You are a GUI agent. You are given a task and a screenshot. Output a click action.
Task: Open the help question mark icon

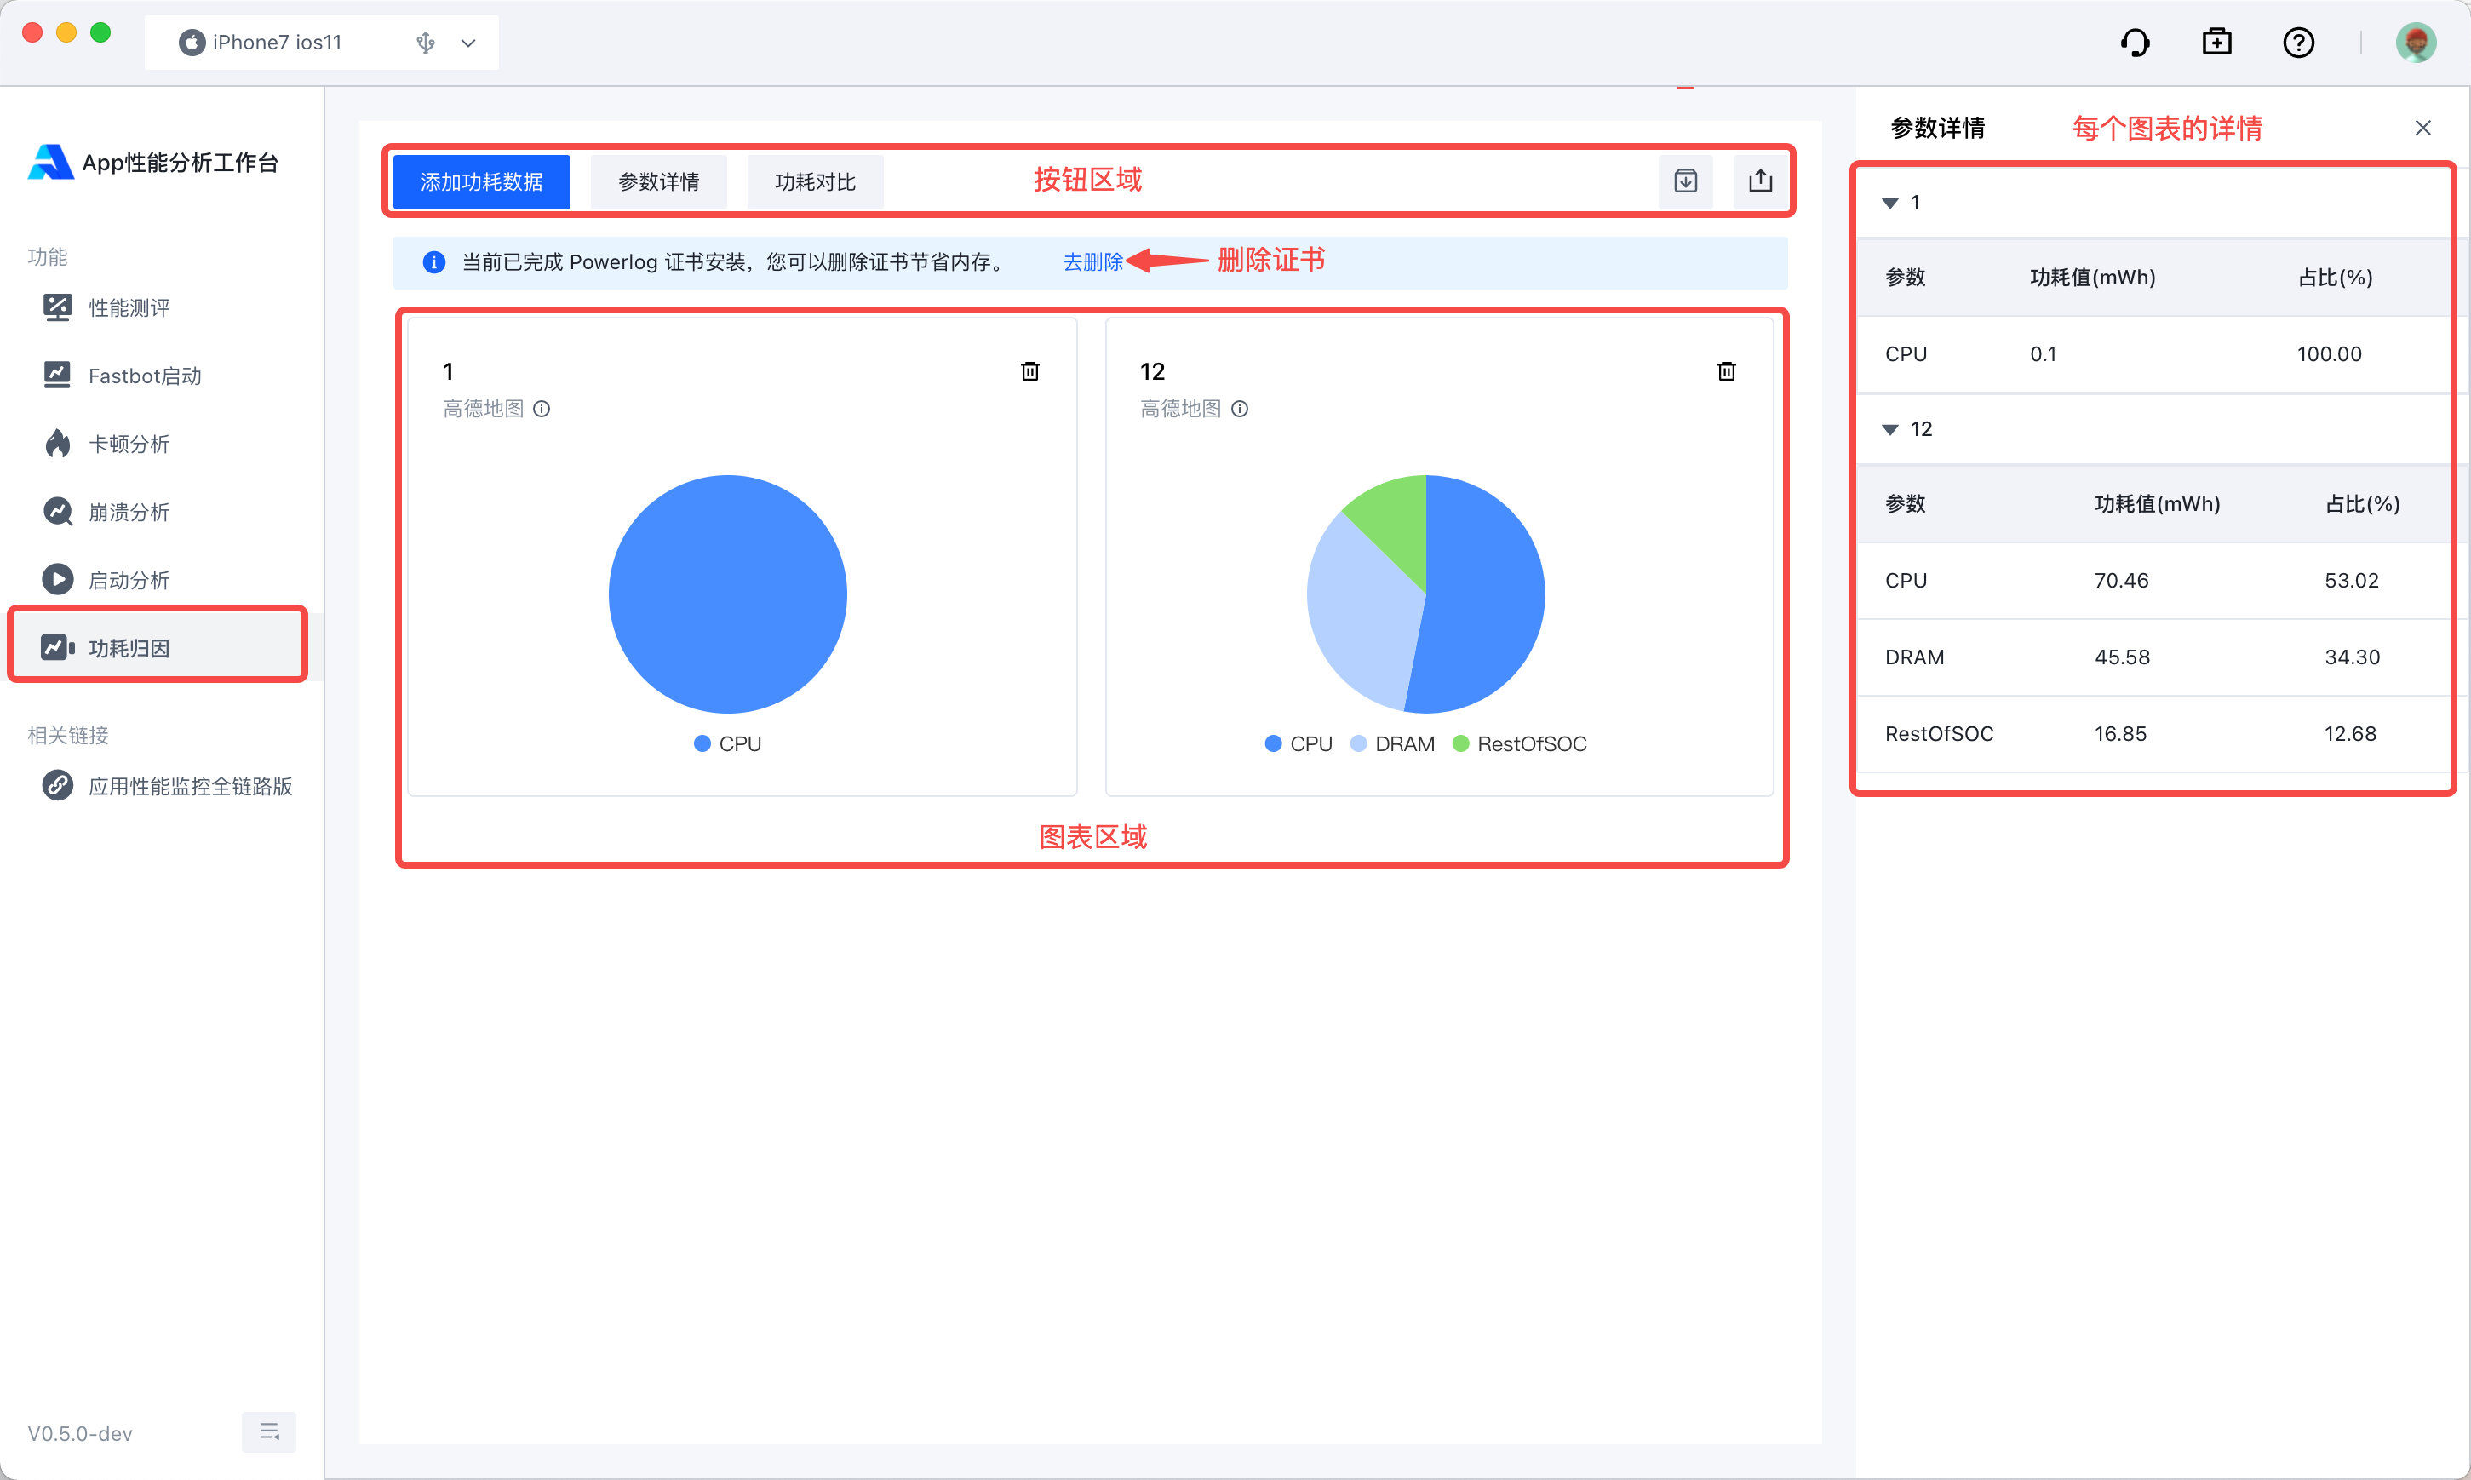[2298, 43]
